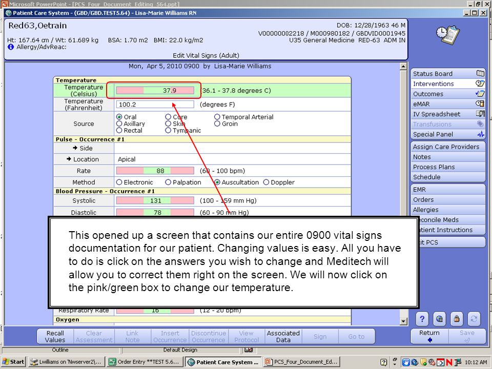Click the IV Spreadsheet icon
This screenshot has width=492, height=369.
(480, 114)
